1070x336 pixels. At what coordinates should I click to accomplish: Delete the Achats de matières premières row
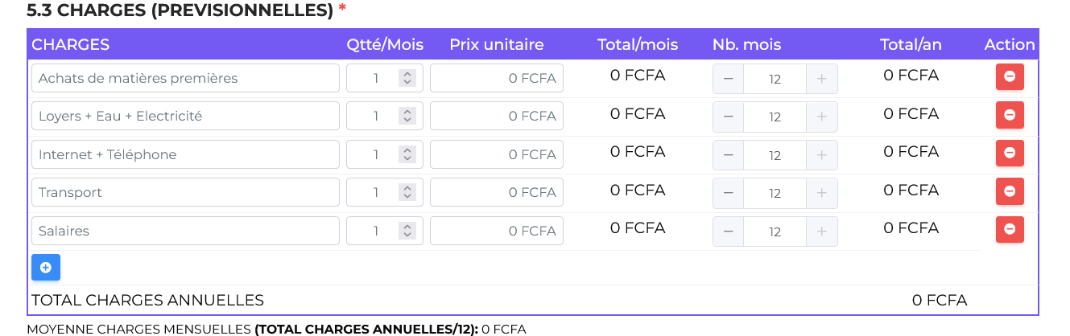(1010, 77)
